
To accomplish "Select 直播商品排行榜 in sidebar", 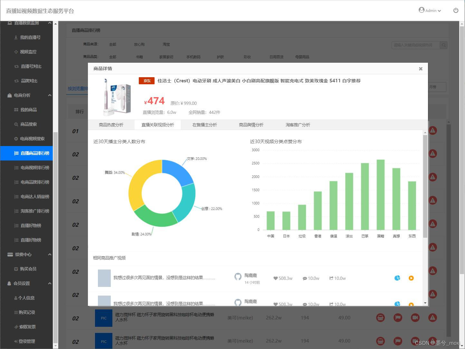I will click(26, 153).
